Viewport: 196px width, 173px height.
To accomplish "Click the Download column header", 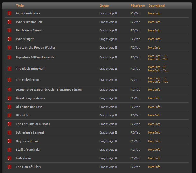I will [156, 6].
